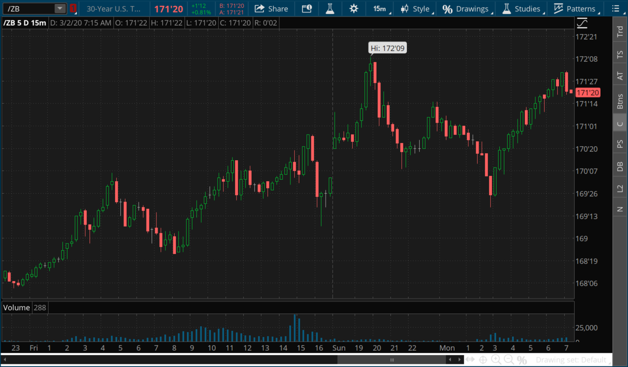The height and width of the screenshot is (367, 628).
Task: Open the Drawing set: Default dropdown
Action: pyautogui.click(x=573, y=360)
